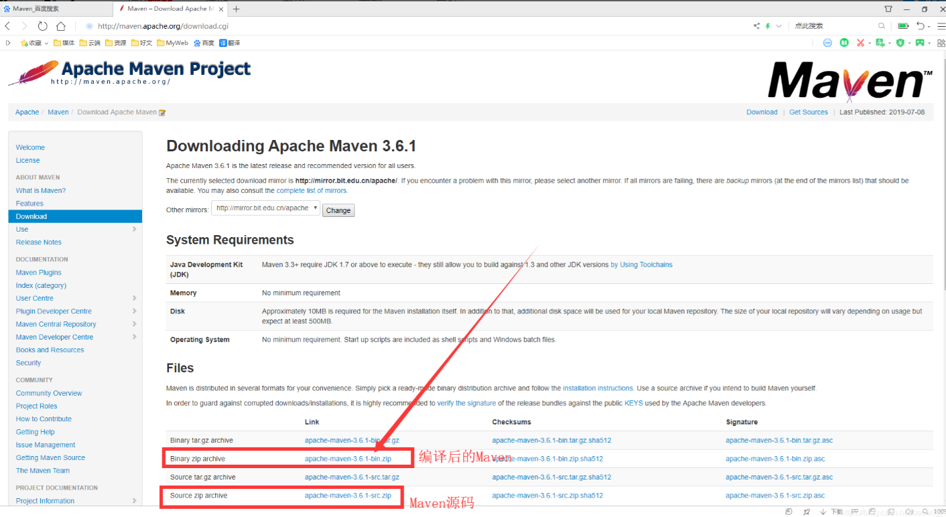The width and height of the screenshot is (946, 517).
Task: Expand the 收藏 favorites dropdown arrow
Action: pos(47,44)
